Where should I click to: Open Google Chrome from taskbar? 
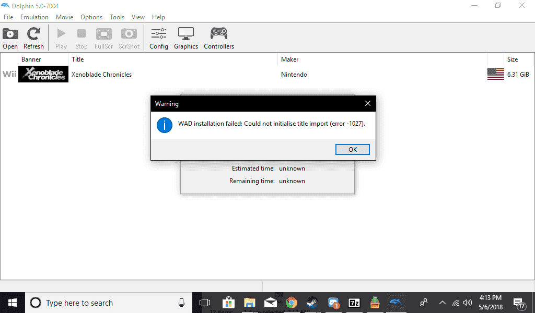[x=292, y=303]
